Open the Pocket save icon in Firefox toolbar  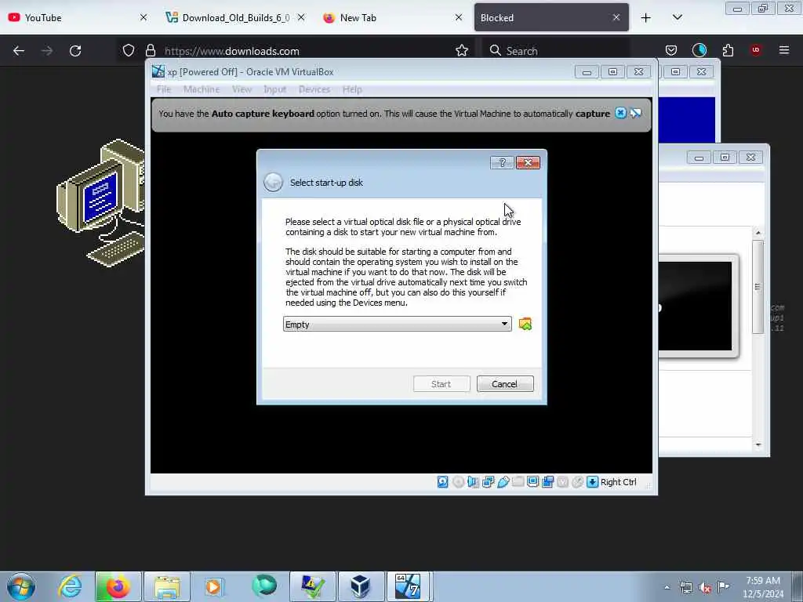point(671,50)
